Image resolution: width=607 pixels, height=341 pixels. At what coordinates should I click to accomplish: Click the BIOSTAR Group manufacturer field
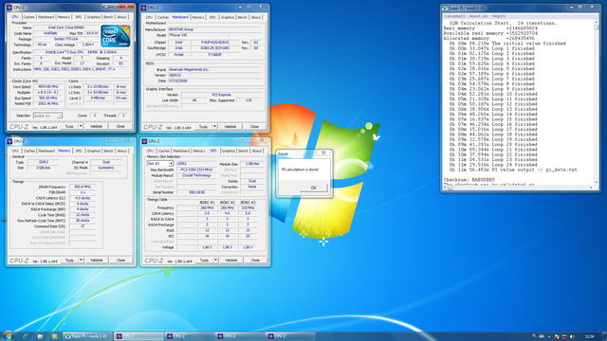tap(215, 29)
